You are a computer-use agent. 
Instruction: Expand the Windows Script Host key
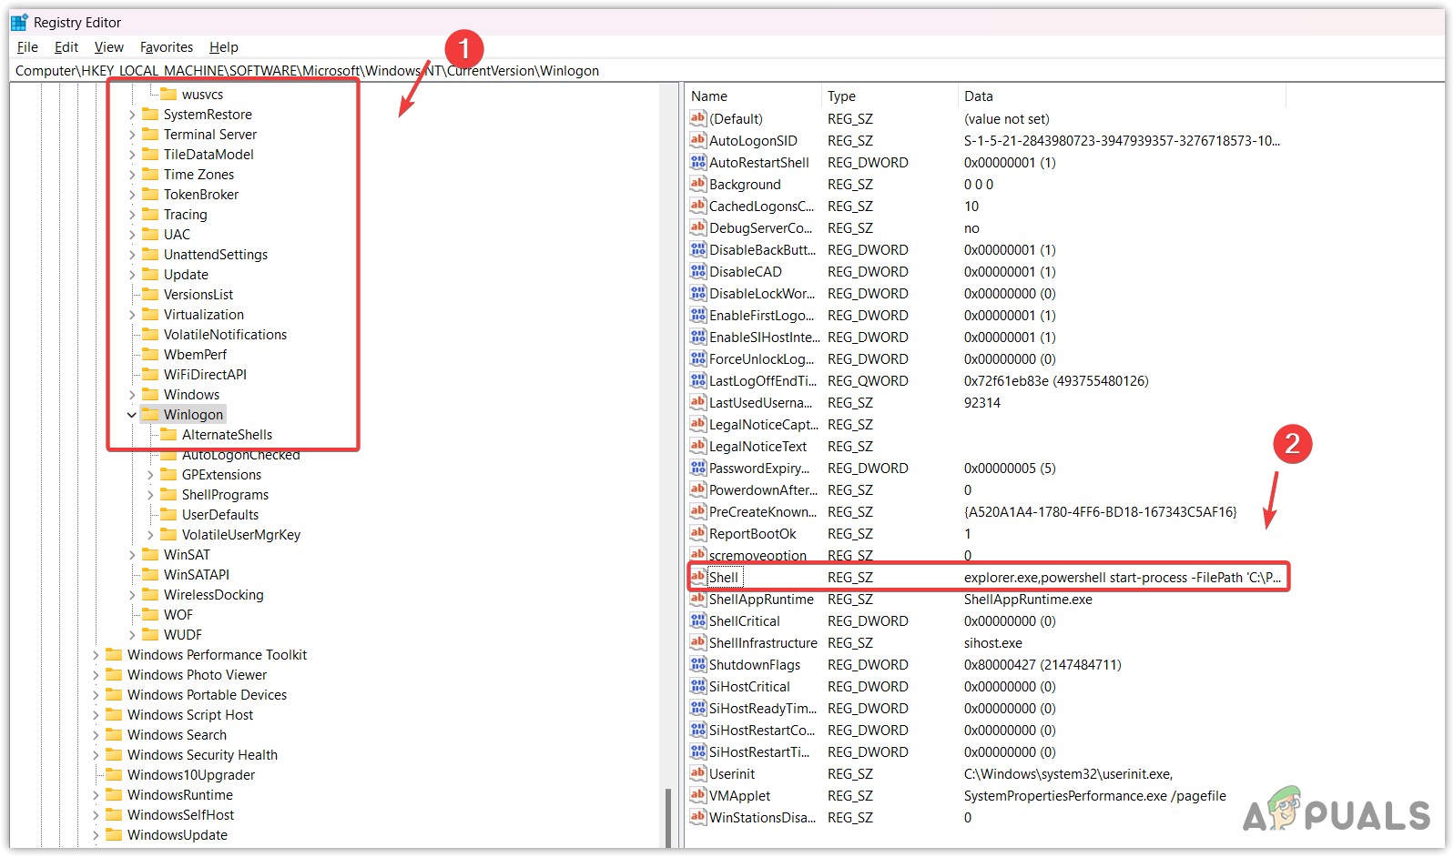coord(96,715)
